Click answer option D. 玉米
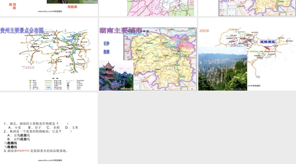Screen dimensions: 296x164 coord(72,127)
